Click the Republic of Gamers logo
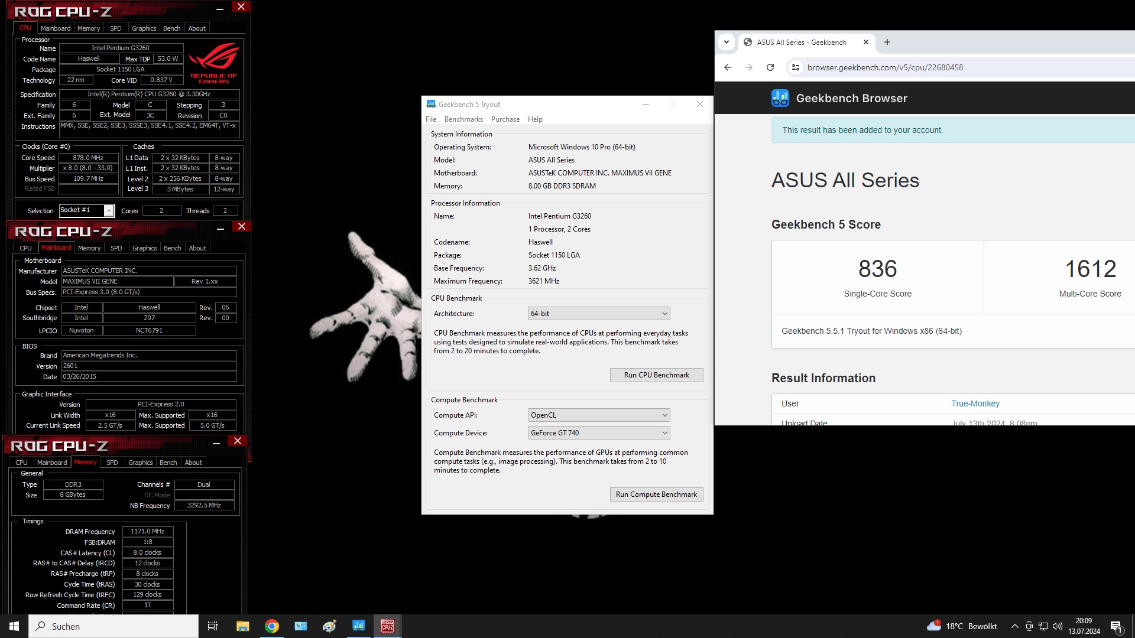This screenshot has width=1135, height=638. point(213,63)
